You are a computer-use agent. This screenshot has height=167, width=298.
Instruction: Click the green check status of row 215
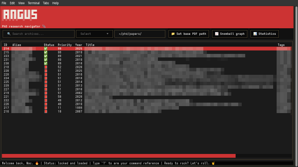click(46, 52)
